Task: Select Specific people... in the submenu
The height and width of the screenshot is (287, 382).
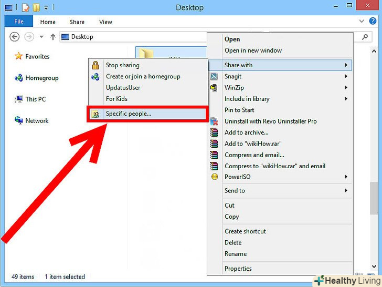Action: [147, 114]
